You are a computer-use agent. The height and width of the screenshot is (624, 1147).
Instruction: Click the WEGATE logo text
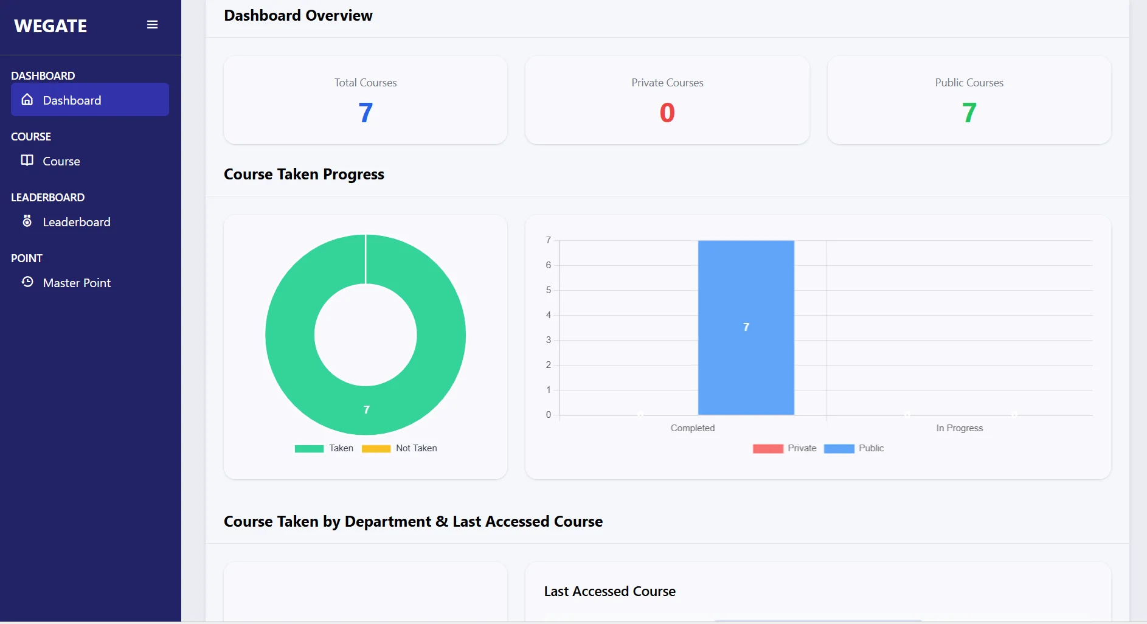50,26
